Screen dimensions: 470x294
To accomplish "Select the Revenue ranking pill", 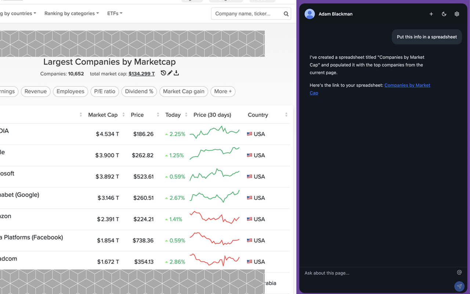I will pyautogui.click(x=36, y=92).
